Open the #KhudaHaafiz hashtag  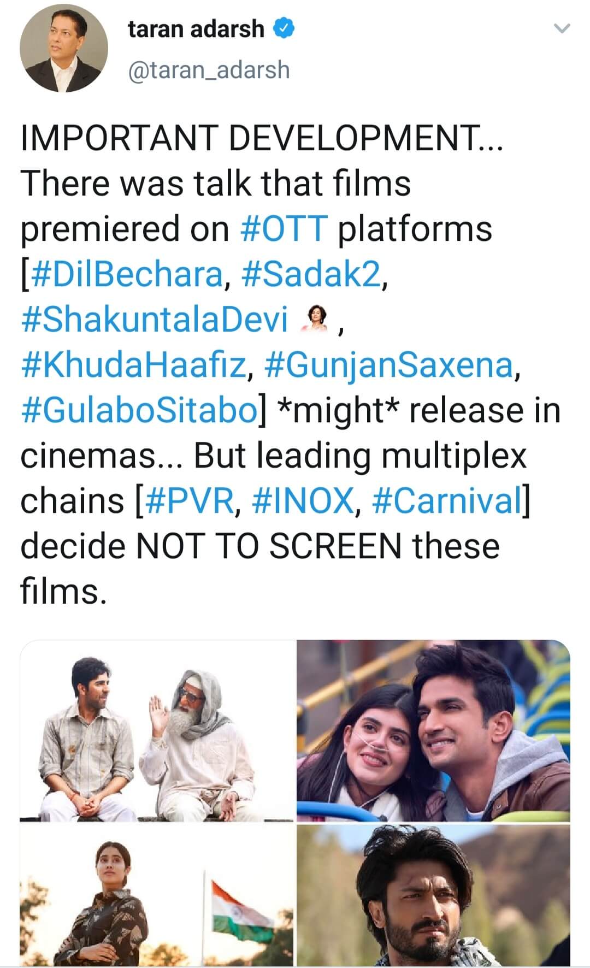click(x=133, y=364)
